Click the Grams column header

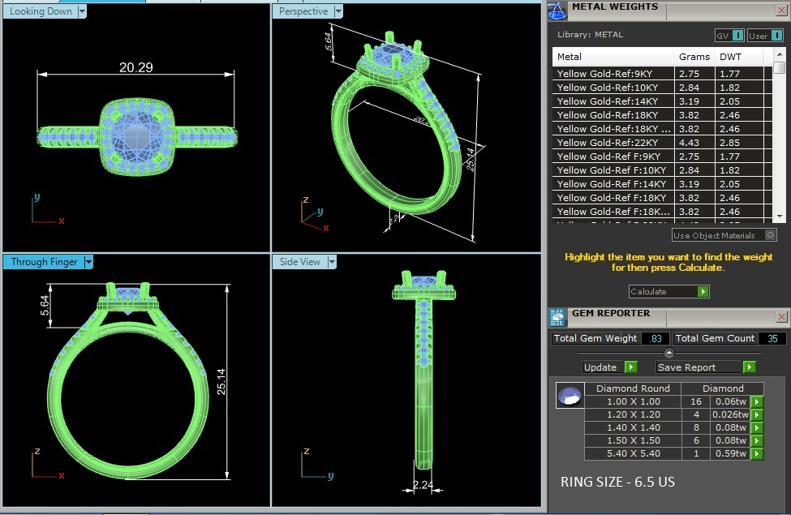[693, 57]
